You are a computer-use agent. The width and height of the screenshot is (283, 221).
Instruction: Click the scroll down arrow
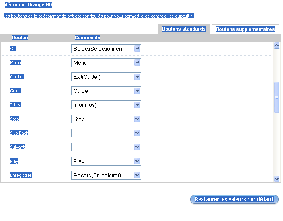[x=277, y=179]
